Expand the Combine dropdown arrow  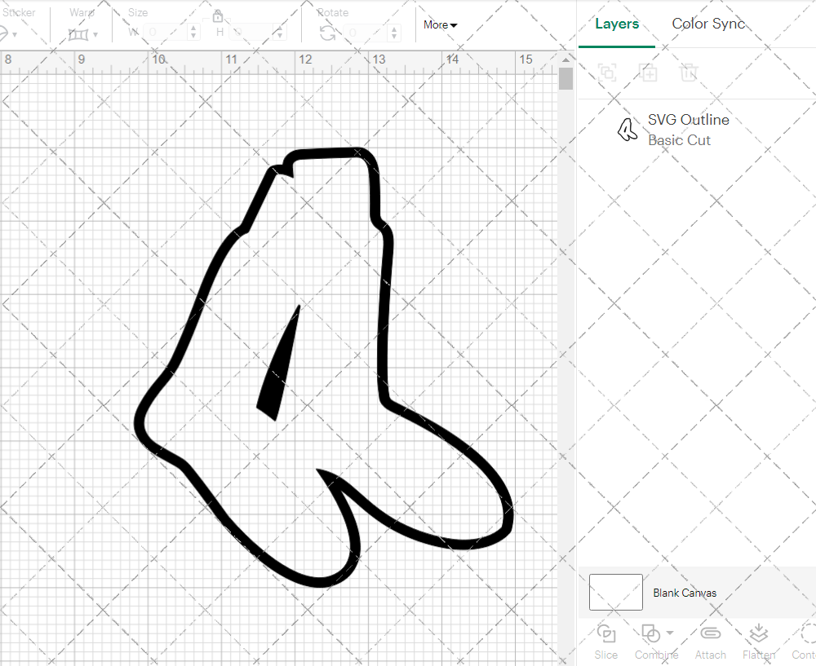pos(670,633)
